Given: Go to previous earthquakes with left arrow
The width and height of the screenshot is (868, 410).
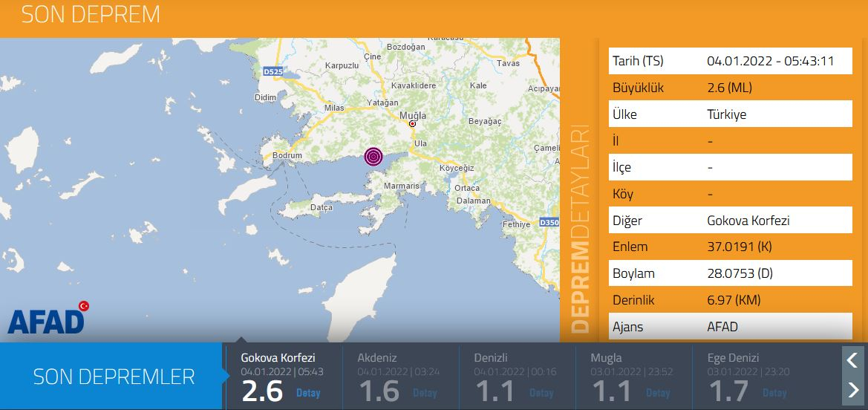Looking at the screenshot, I should [x=852, y=361].
